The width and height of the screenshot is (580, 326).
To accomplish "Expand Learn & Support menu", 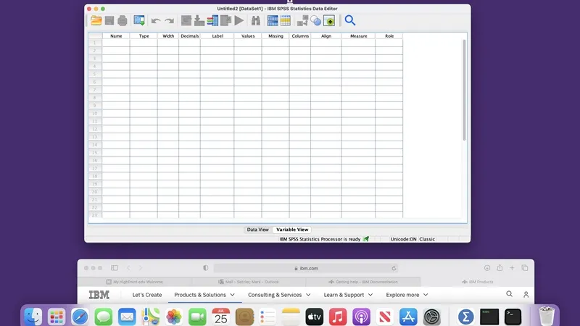I will (x=348, y=295).
